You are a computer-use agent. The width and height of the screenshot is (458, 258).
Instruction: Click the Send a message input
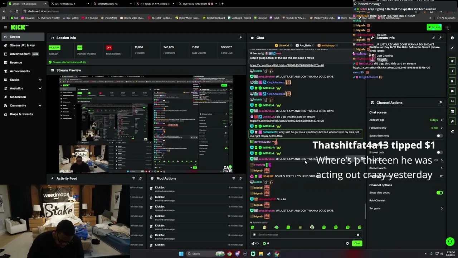(x=306, y=235)
